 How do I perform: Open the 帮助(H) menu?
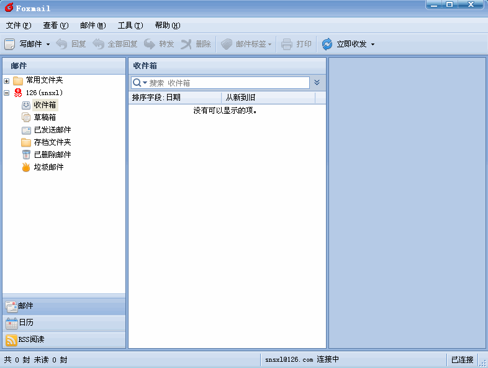pos(168,25)
